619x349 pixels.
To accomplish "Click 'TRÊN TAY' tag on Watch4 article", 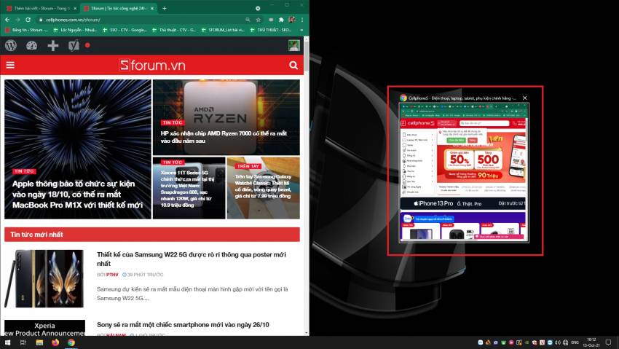I will [248, 166].
